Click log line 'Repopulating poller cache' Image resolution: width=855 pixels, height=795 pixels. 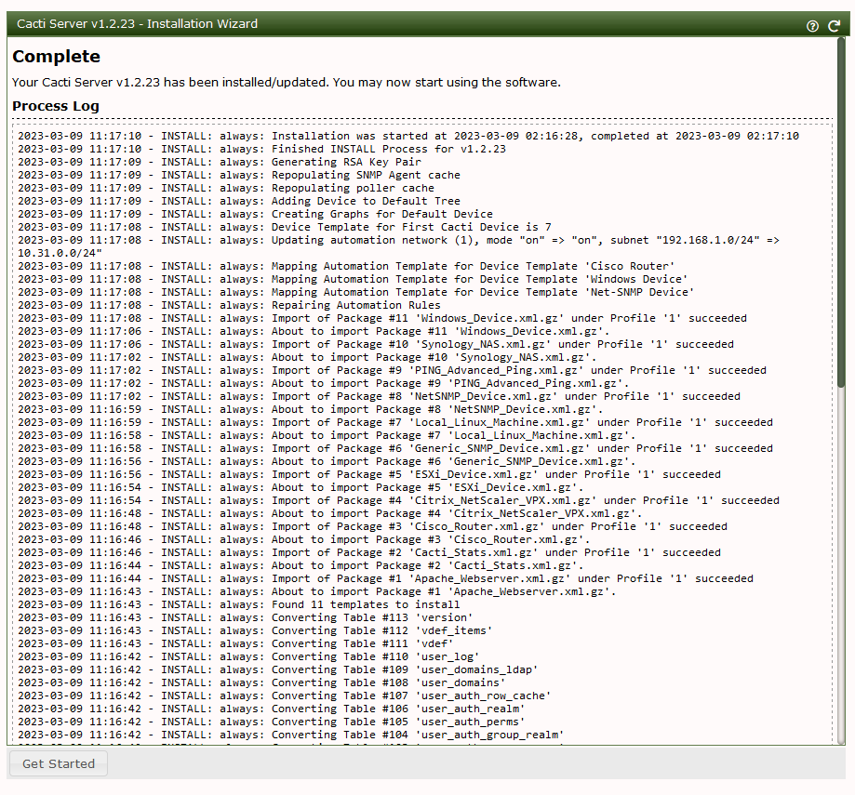pyautogui.click(x=226, y=189)
